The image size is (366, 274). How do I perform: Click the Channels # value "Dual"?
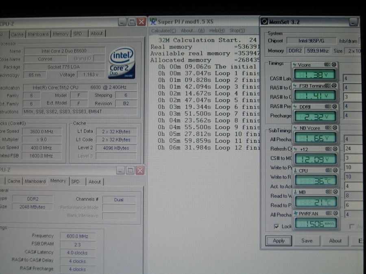[x=119, y=200]
